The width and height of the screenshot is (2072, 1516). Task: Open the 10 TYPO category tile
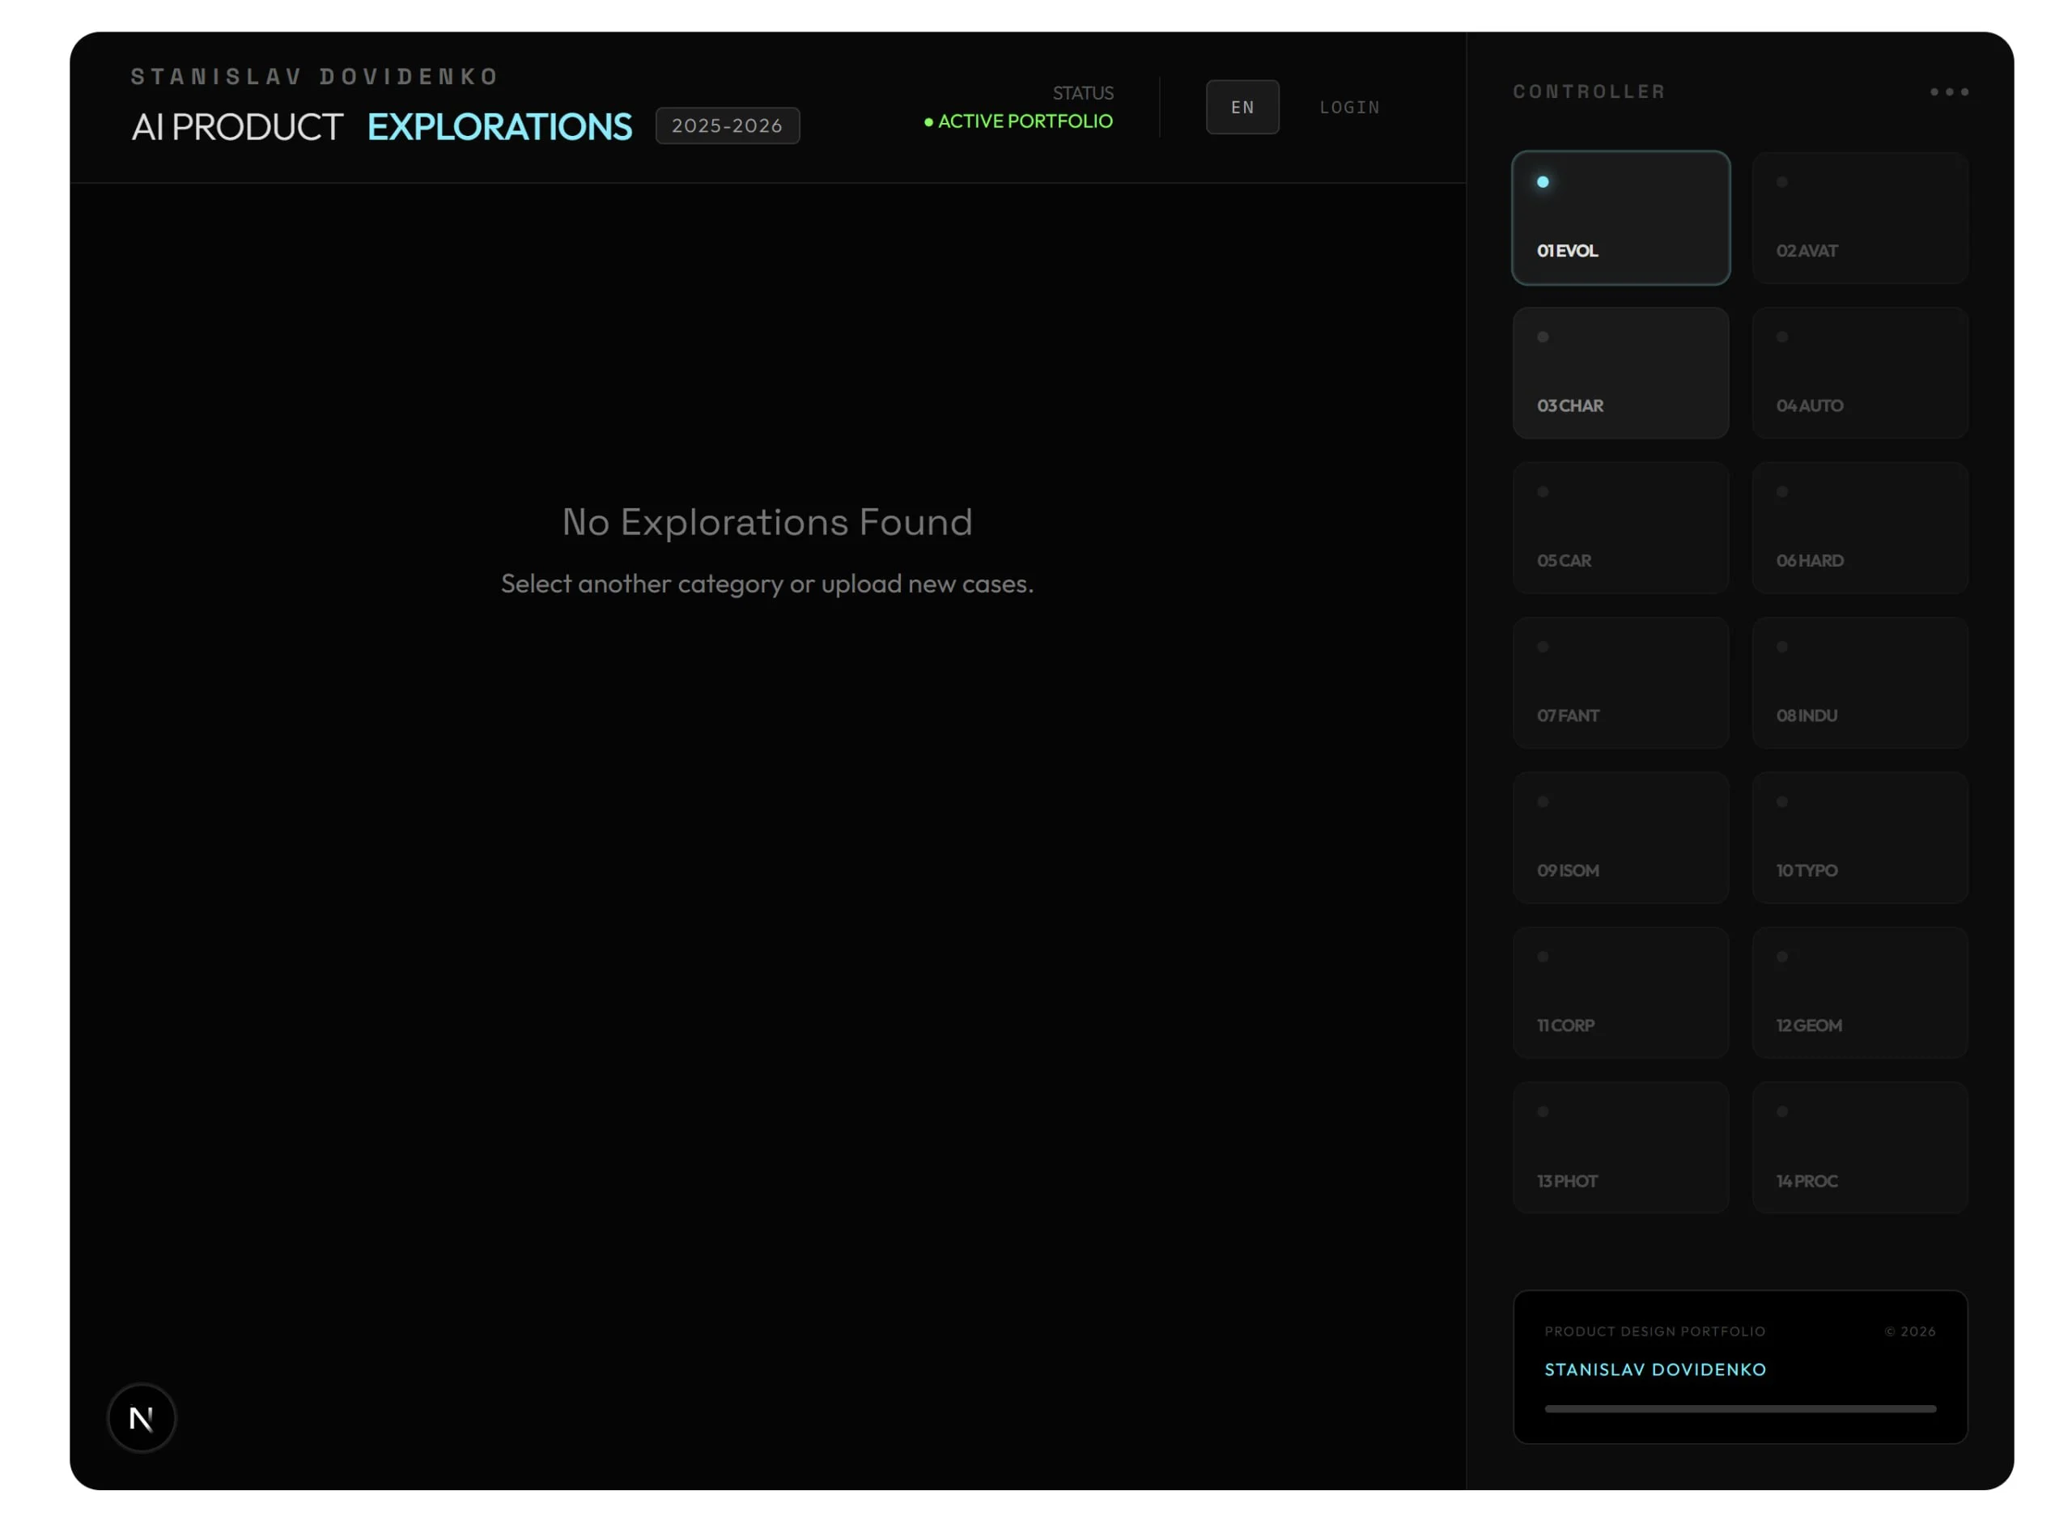click(x=1859, y=838)
